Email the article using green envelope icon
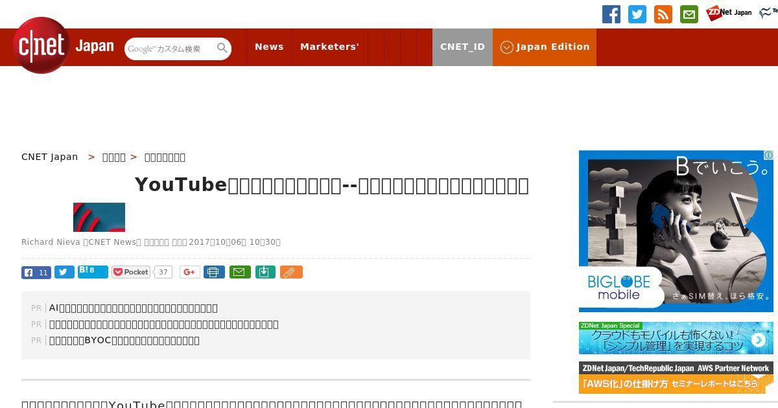 pyautogui.click(x=240, y=272)
